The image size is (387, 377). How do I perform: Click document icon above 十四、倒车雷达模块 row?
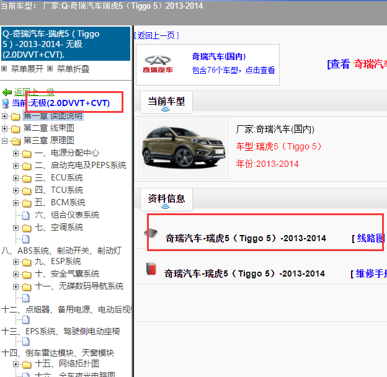click(x=26, y=342)
